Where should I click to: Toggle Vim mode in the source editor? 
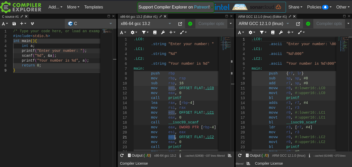[32, 24]
